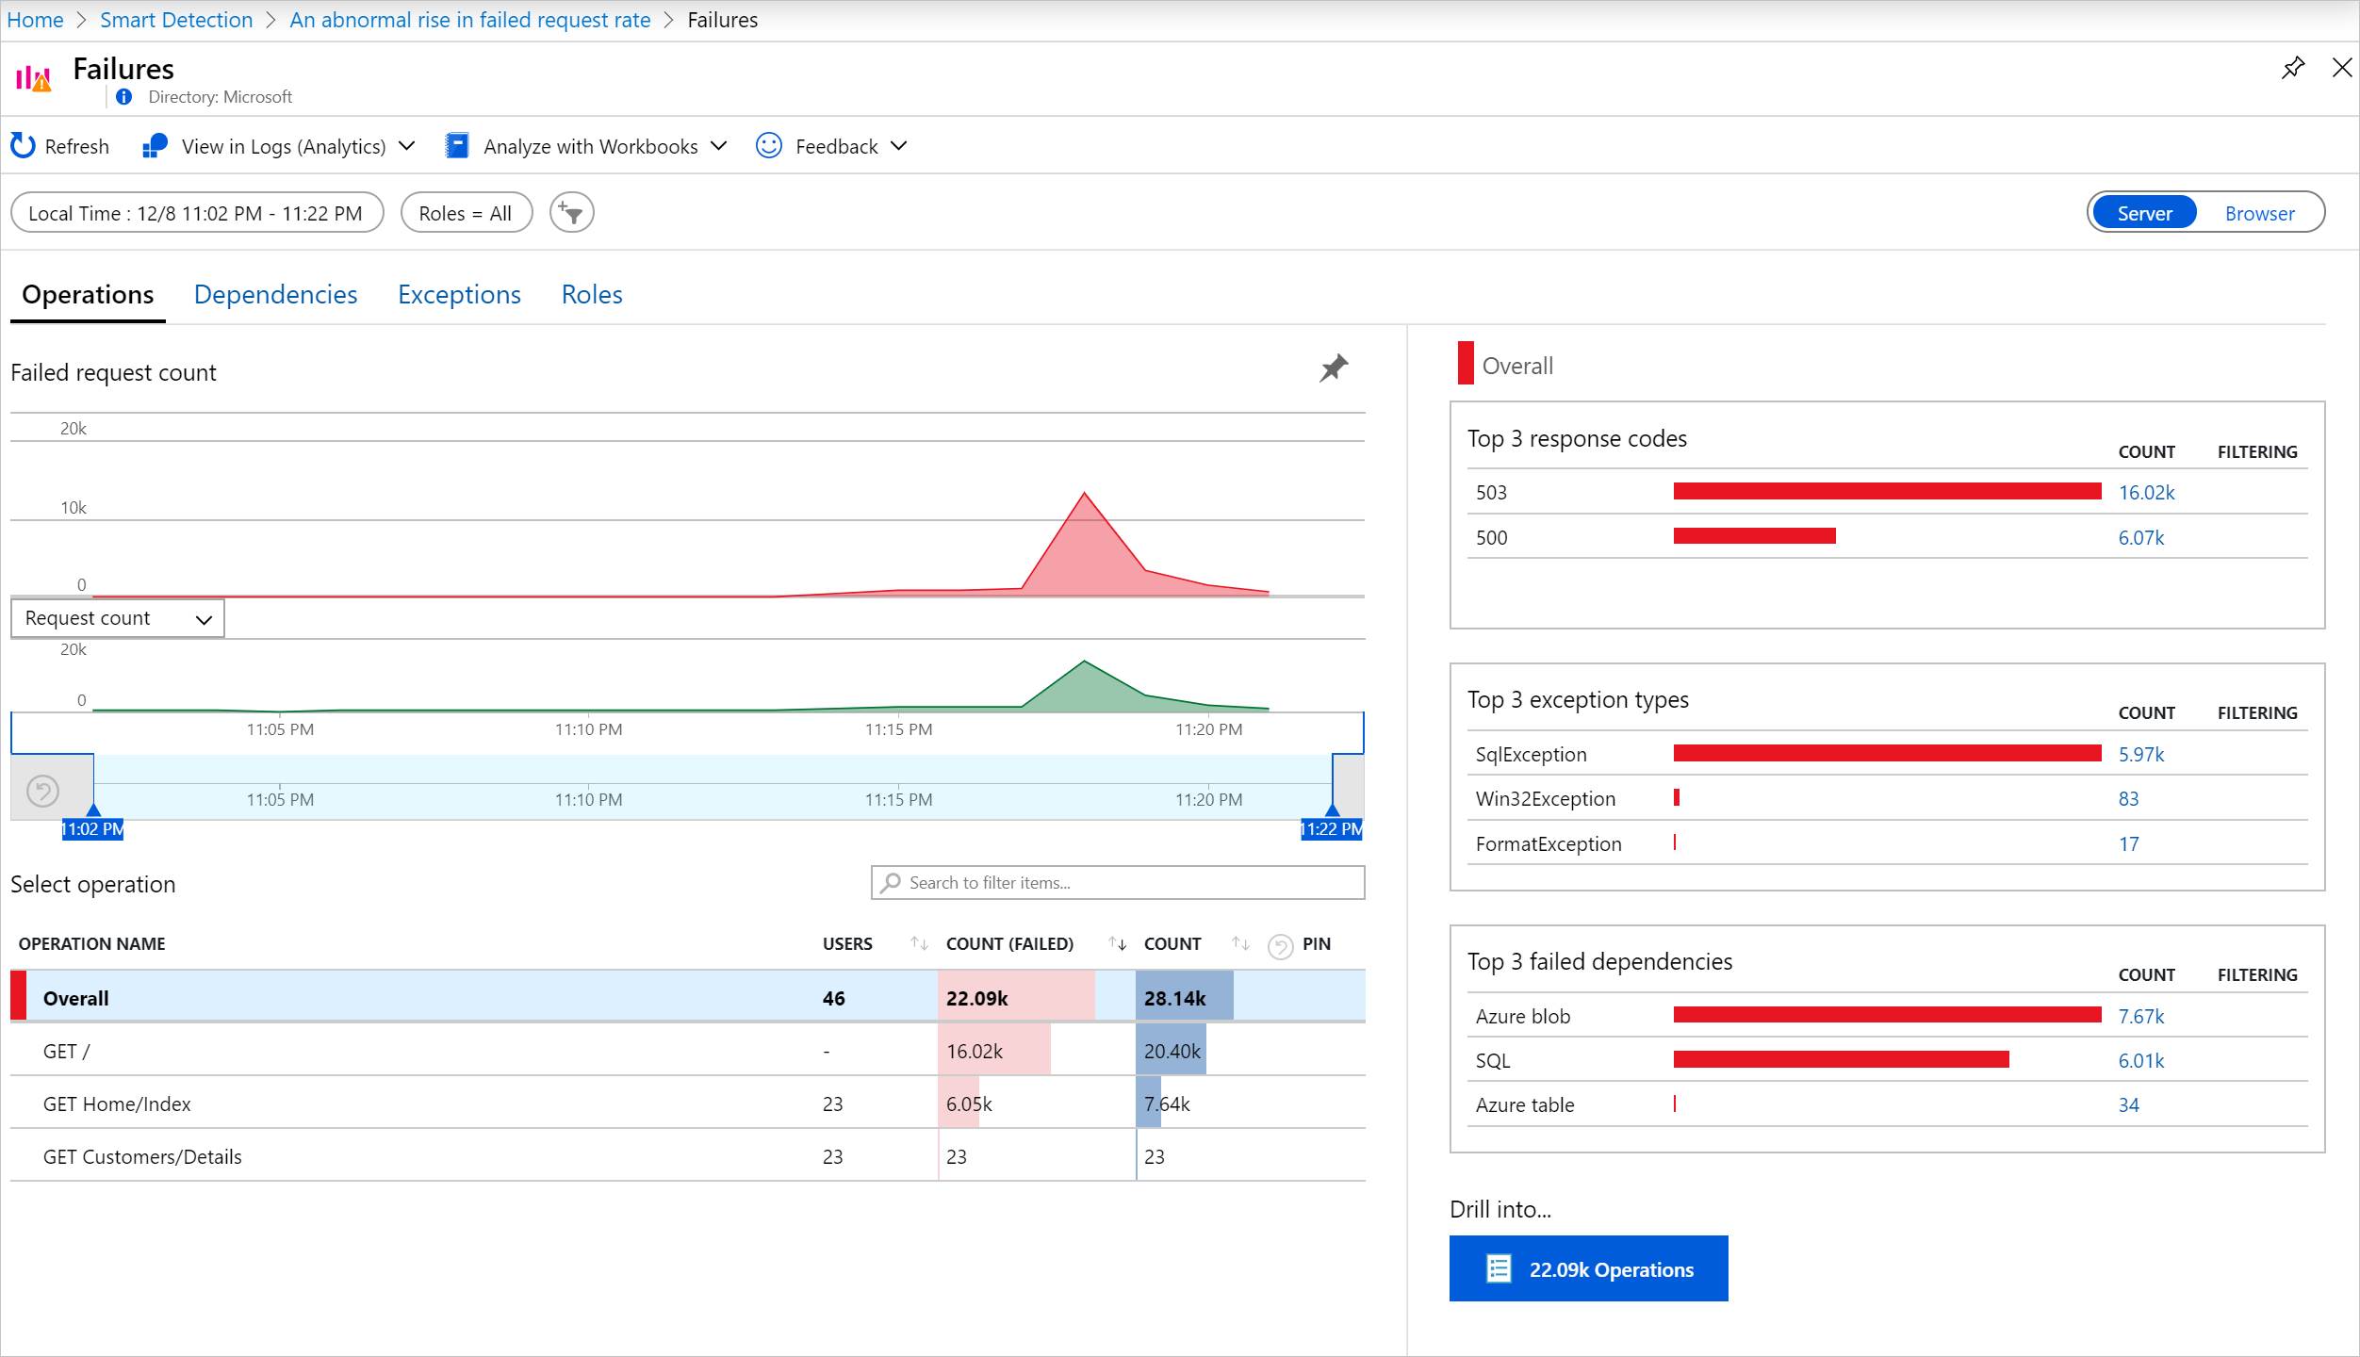Pin the Failures blade to dashboard
Viewport: 2360px width, 1357px height.
tap(2292, 68)
